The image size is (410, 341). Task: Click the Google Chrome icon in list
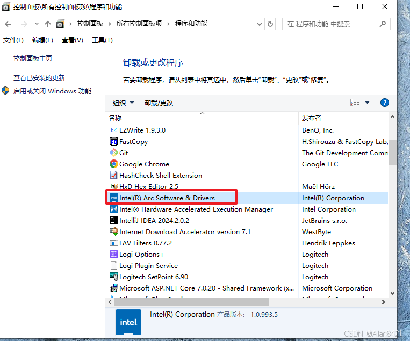click(x=113, y=164)
